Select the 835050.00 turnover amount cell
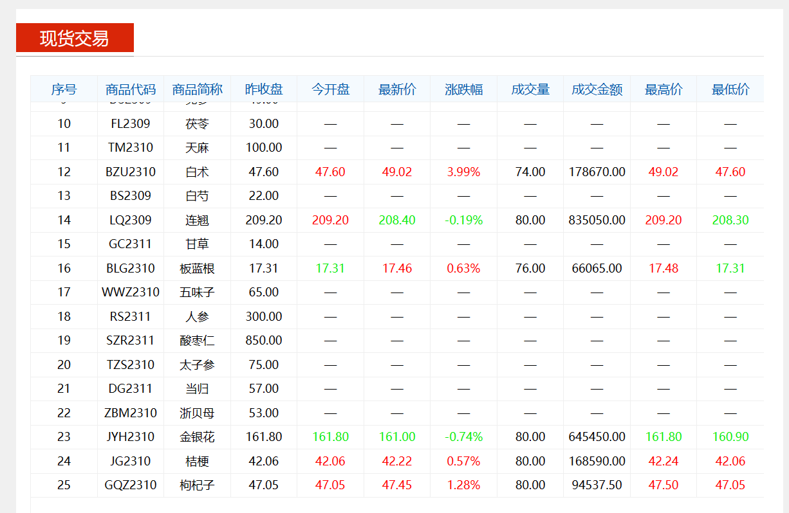The width and height of the screenshot is (789, 513). [x=597, y=220]
